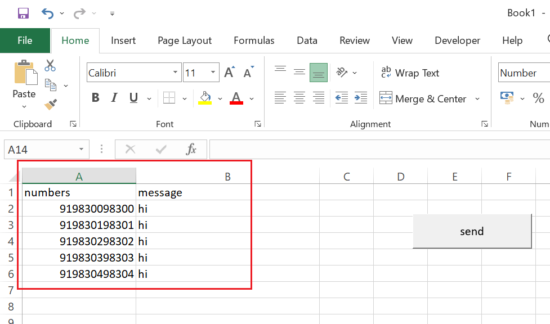The height and width of the screenshot is (324, 550).
Task: Switch to the Page Layout tab
Action: click(x=185, y=40)
